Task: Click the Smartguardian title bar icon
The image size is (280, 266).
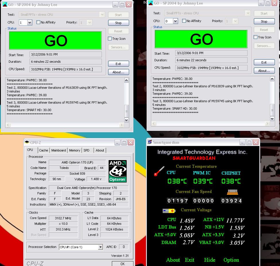Action: (x=150, y=142)
